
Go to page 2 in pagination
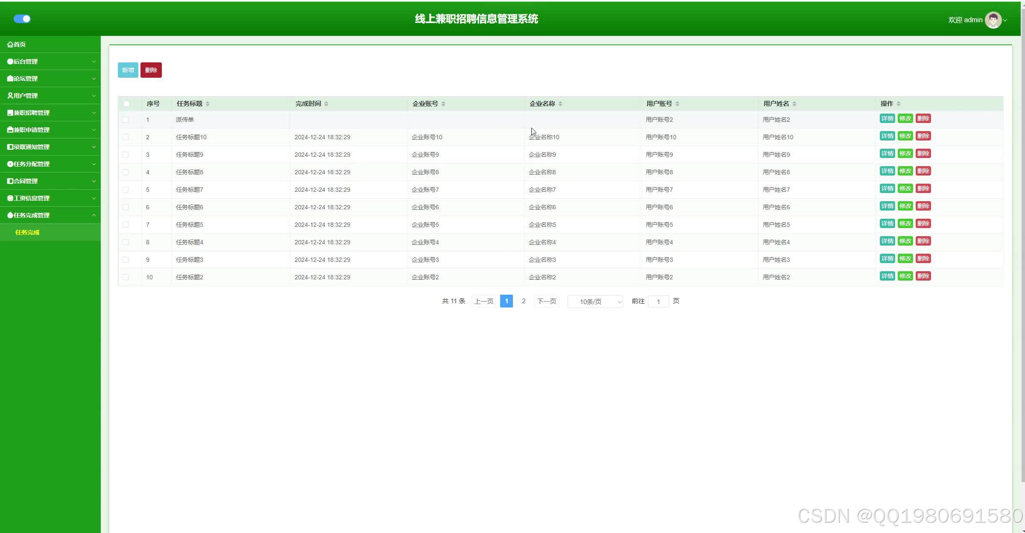pyautogui.click(x=524, y=301)
